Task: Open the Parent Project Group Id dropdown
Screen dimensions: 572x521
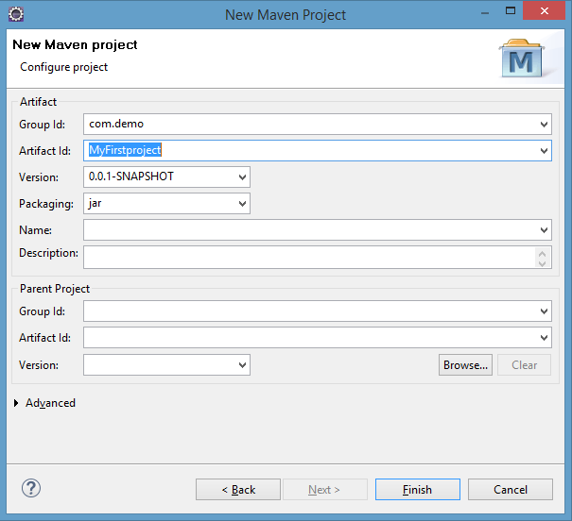Action: 544,311
